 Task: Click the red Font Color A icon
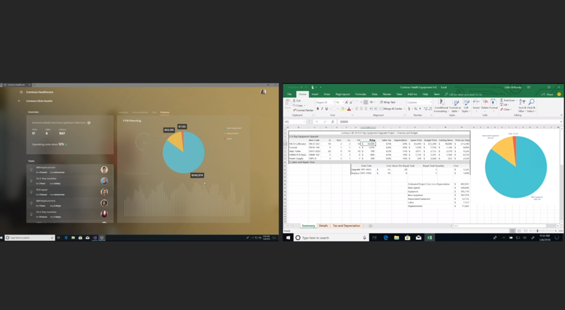(349, 109)
